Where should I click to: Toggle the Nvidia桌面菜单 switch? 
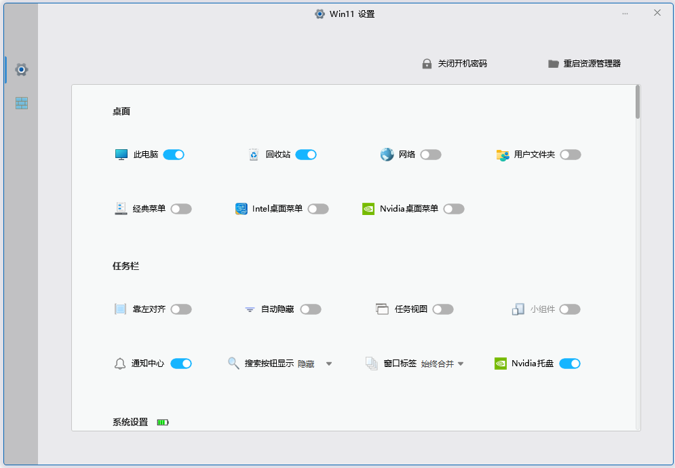click(454, 209)
